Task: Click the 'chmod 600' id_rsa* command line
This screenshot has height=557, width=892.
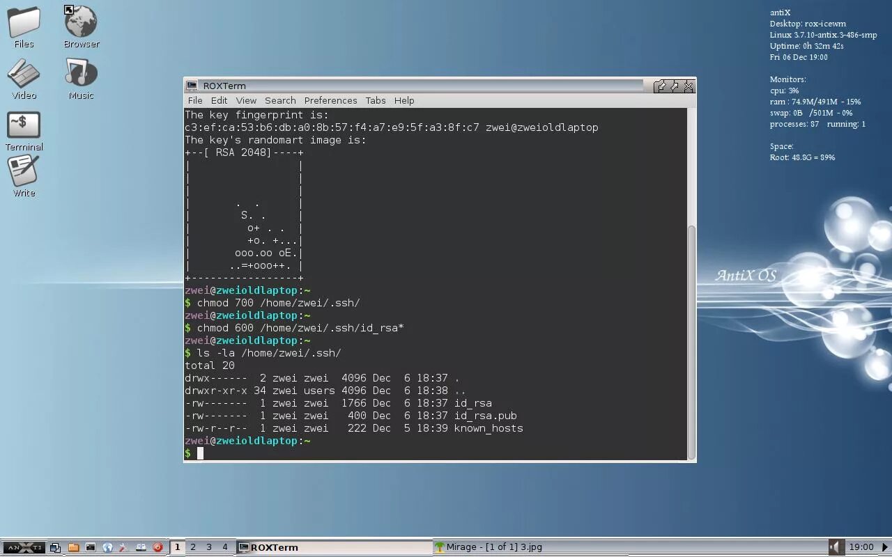Action: point(300,328)
